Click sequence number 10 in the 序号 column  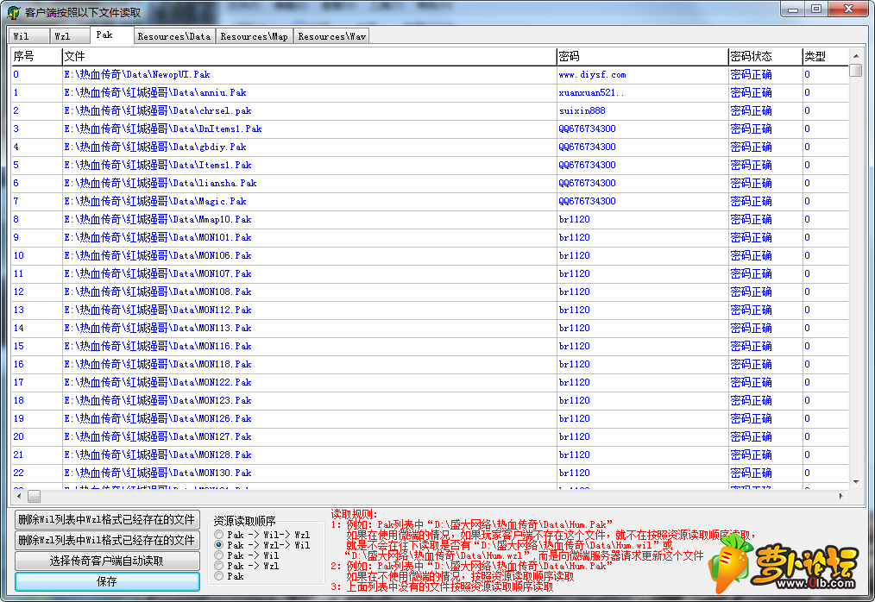(x=18, y=255)
